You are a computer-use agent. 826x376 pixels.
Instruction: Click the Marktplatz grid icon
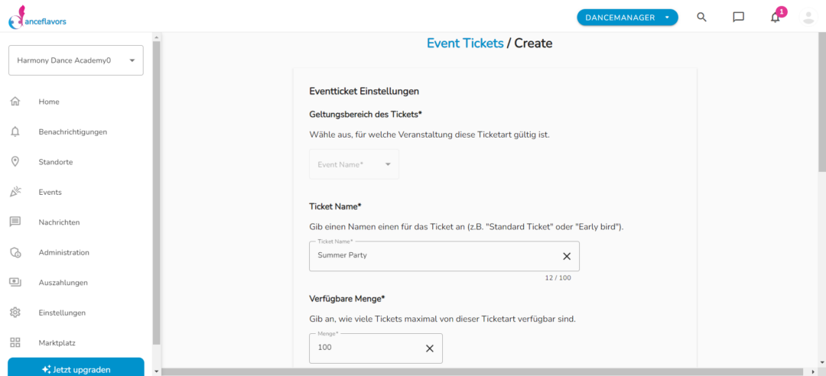tap(15, 342)
